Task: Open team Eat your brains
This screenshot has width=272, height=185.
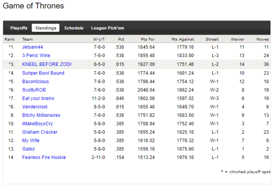Action: coord(38,98)
